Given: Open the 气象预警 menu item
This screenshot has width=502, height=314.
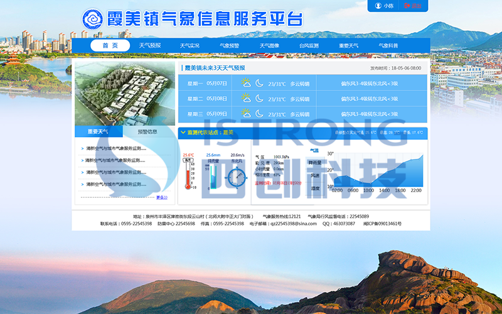Looking at the screenshot, I should pyautogui.click(x=230, y=46).
